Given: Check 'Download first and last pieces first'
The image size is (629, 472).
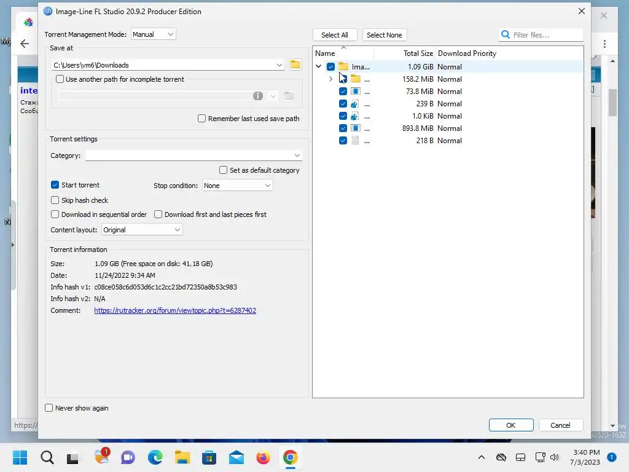Looking at the screenshot, I should pyautogui.click(x=158, y=214).
